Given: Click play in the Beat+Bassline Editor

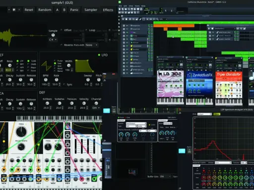Looking at the screenshot, I should click(x=209, y=29).
